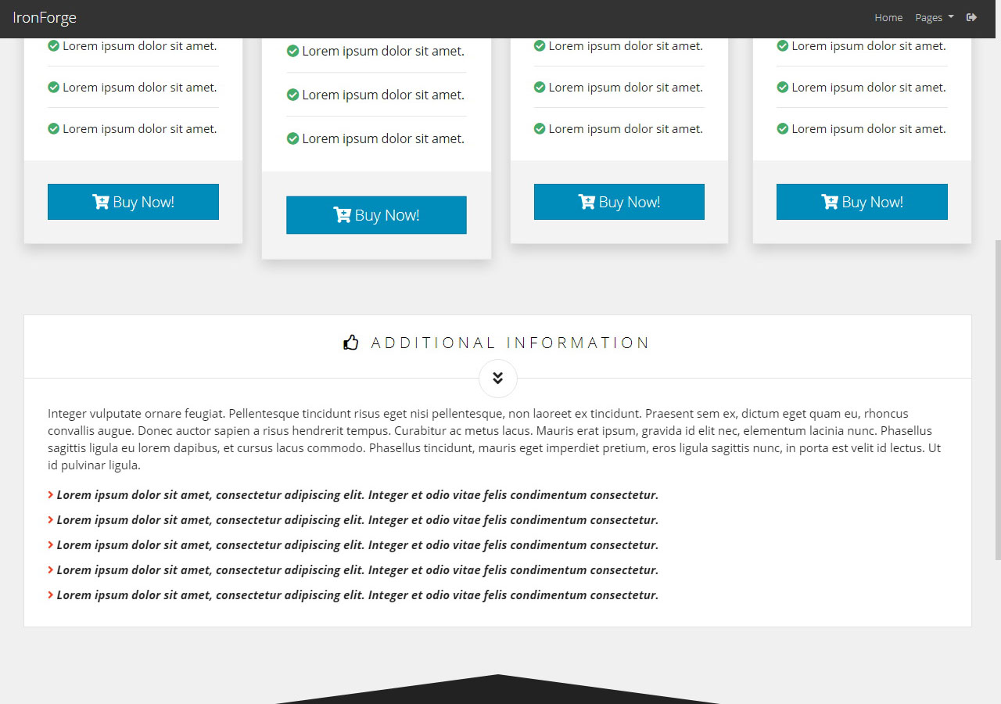Click the page's vertical scrollbar thumb
This screenshot has width=1001, height=704.
point(997,399)
